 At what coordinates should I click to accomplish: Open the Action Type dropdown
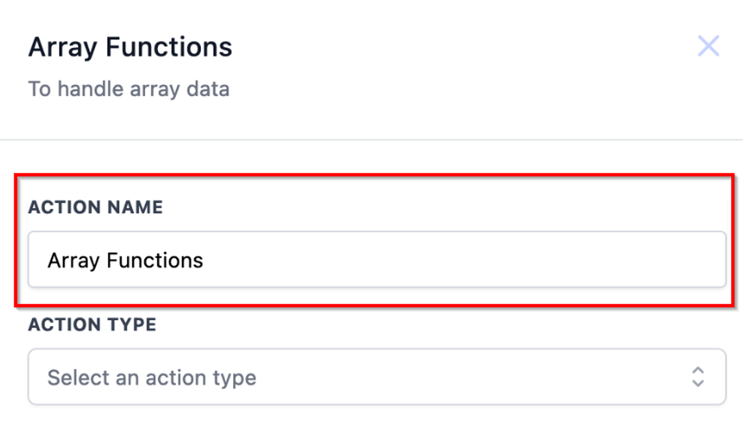point(376,377)
